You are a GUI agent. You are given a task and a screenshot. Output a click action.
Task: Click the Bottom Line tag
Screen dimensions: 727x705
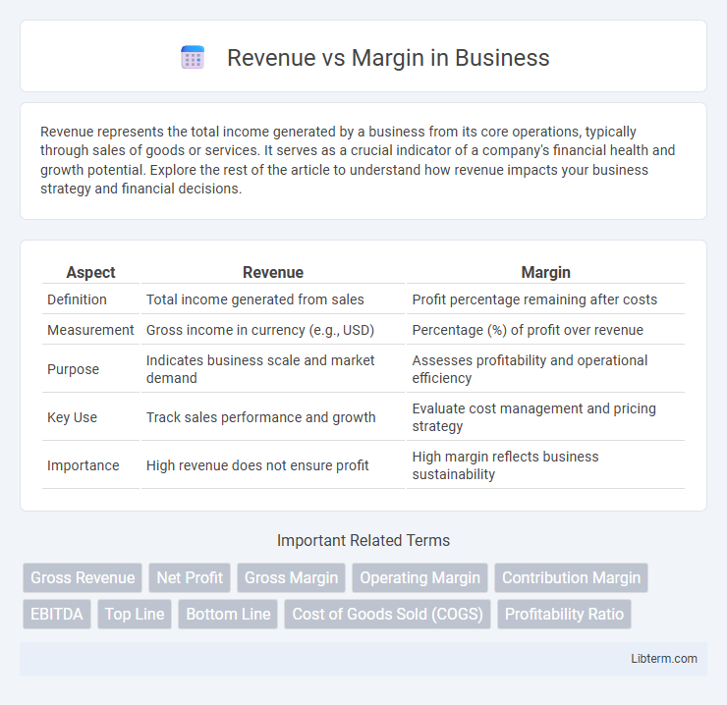coord(228,614)
